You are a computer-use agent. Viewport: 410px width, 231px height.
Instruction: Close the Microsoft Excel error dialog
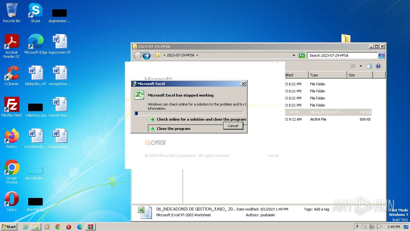point(243,84)
